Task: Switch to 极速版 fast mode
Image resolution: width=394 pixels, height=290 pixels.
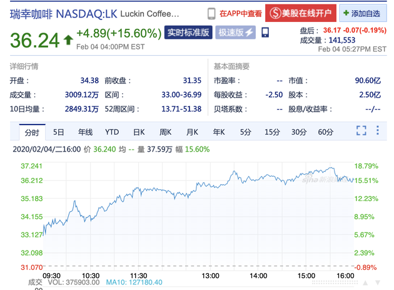Action: pos(235,33)
